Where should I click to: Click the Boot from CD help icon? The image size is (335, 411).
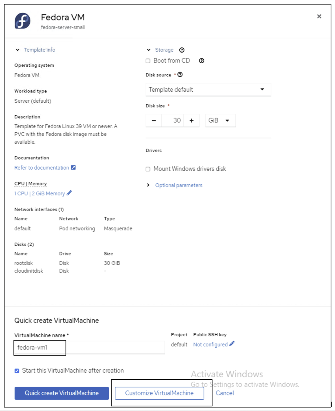[x=201, y=60]
